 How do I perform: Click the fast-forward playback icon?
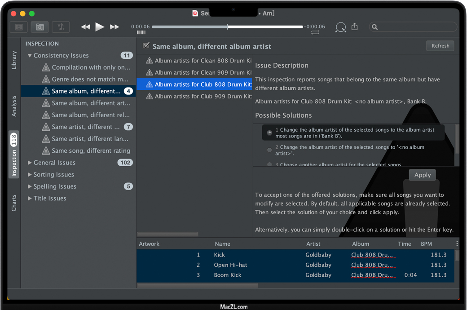point(115,27)
